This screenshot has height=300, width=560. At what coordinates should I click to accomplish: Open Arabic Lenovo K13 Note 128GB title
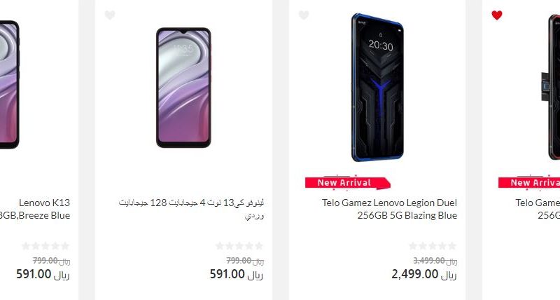(x=191, y=209)
